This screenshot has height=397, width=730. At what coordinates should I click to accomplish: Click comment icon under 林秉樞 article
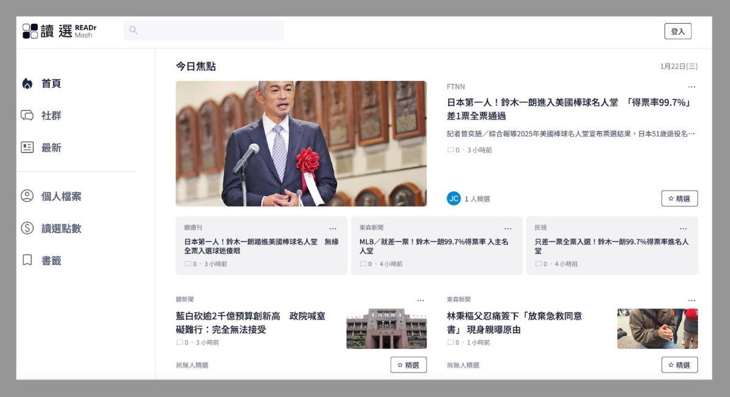[x=450, y=343]
